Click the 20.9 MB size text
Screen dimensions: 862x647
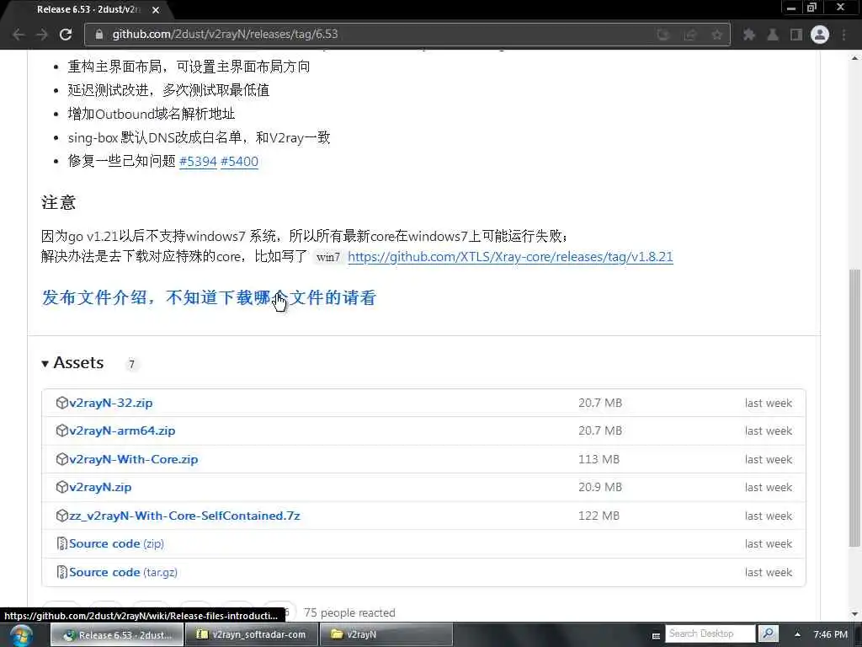pyautogui.click(x=599, y=487)
